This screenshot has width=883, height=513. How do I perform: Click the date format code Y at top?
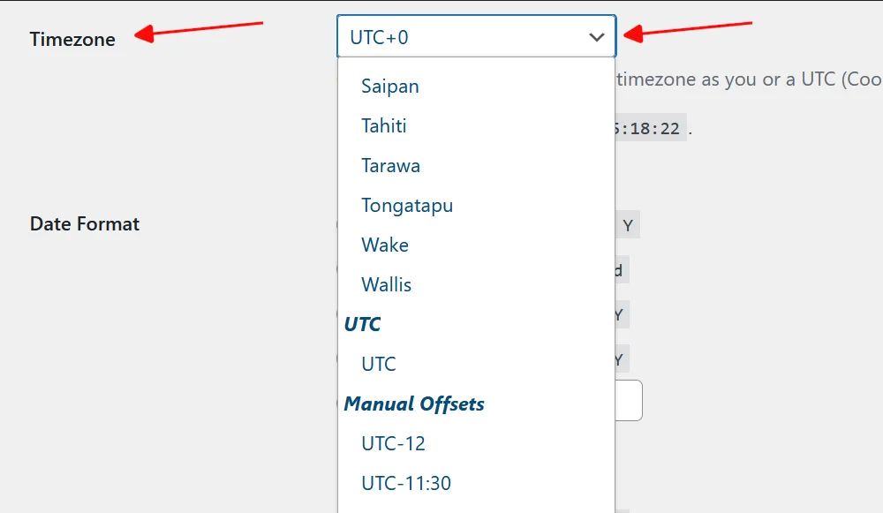pos(627,226)
